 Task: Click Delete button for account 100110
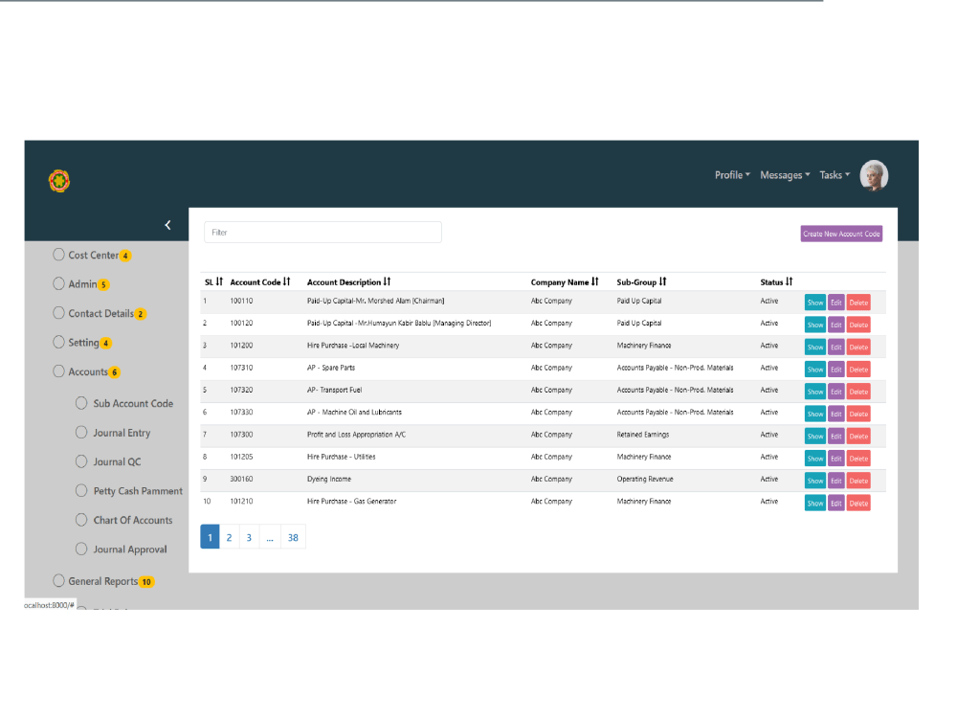click(858, 303)
